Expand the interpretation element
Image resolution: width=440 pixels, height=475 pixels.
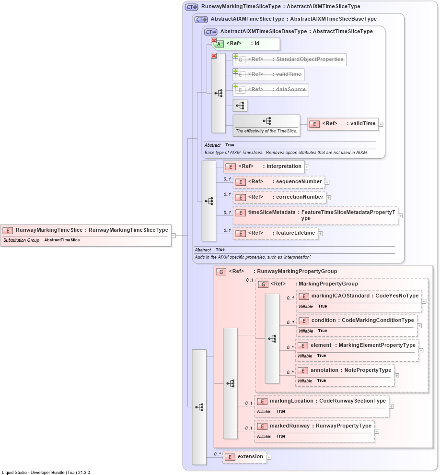(x=307, y=167)
